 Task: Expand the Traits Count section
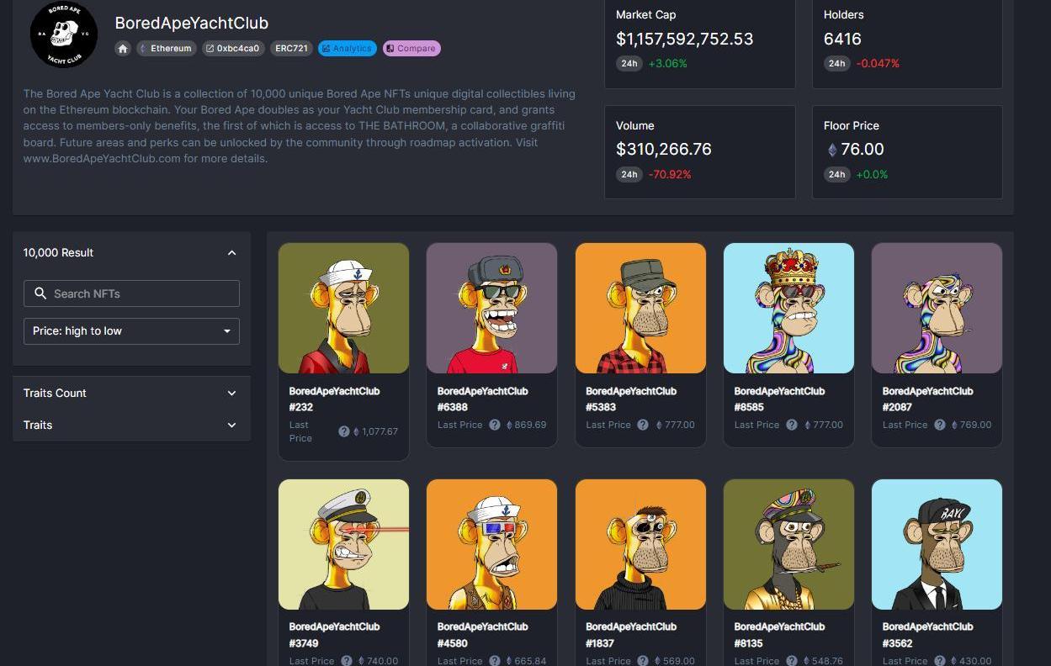click(x=131, y=393)
